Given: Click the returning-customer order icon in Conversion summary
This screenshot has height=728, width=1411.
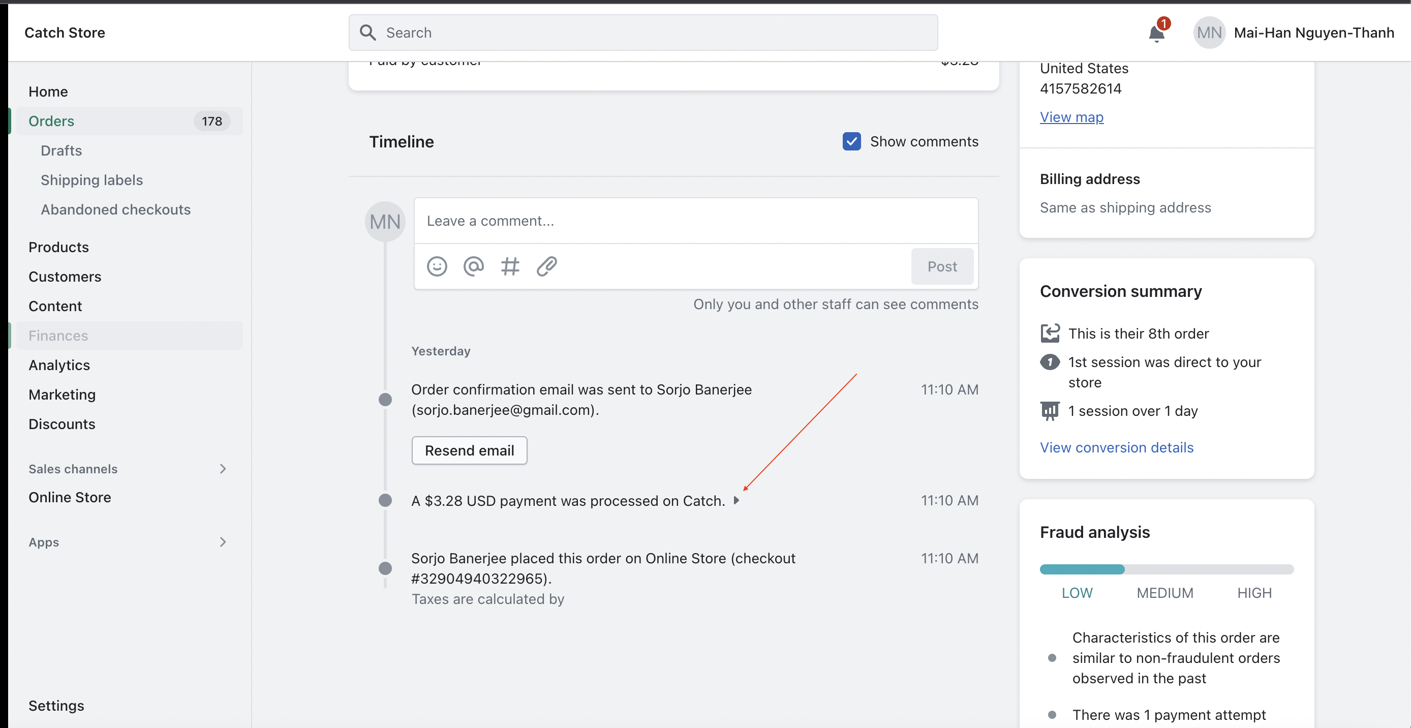Looking at the screenshot, I should [1049, 333].
